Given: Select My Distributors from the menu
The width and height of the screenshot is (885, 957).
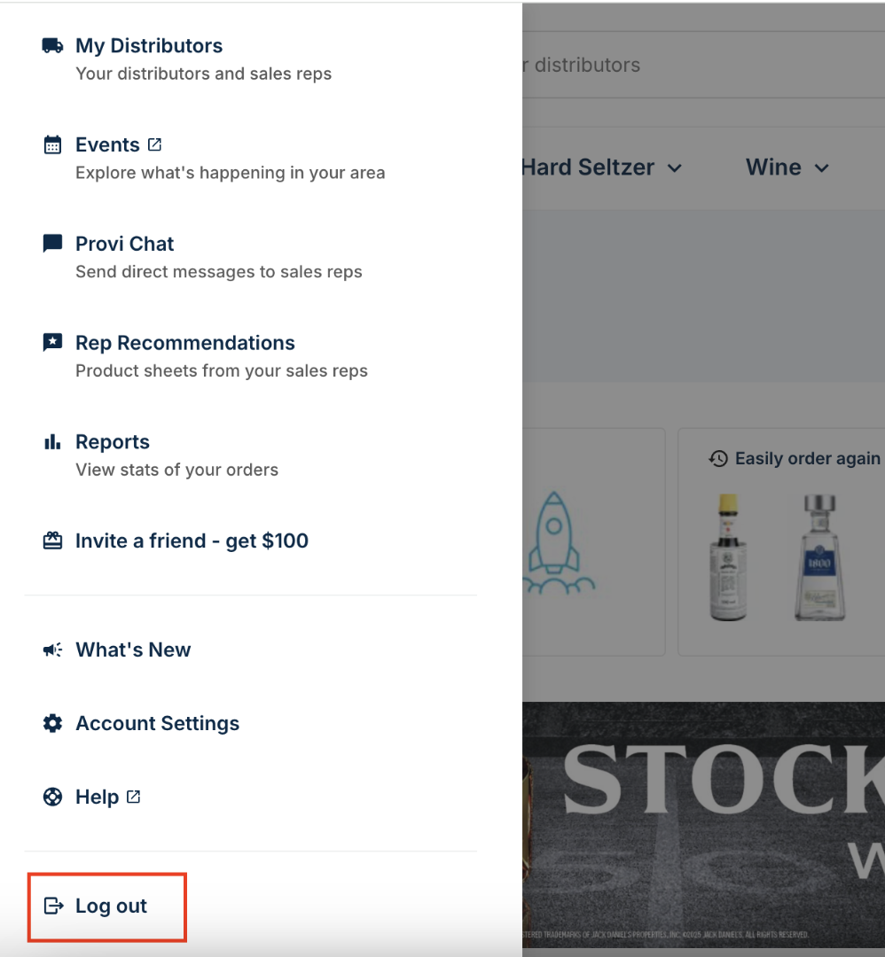Looking at the screenshot, I should point(148,44).
